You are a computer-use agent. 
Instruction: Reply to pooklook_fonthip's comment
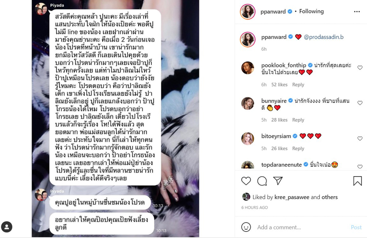(x=298, y=85)
